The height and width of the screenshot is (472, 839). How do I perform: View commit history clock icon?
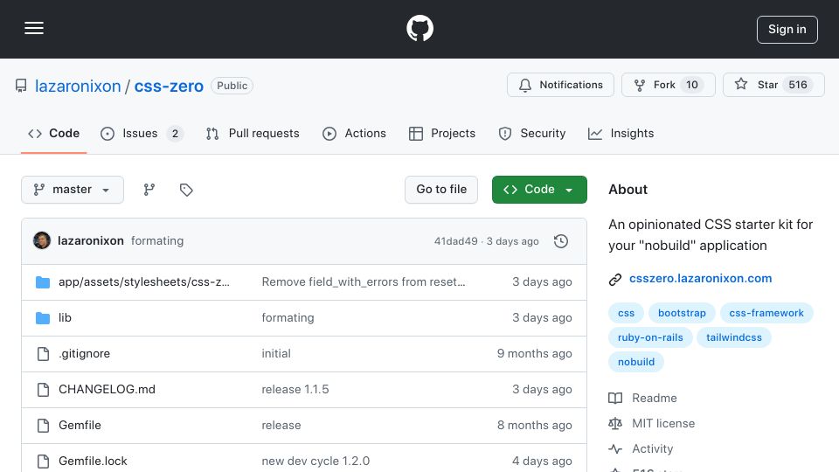(x=561, y=241)
